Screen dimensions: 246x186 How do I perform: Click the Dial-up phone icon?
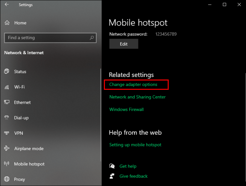click(x=6, y=118)
